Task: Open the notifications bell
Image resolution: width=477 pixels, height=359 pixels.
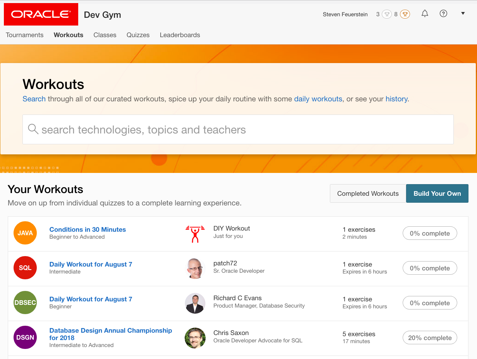Action: [x=425, y=14]
